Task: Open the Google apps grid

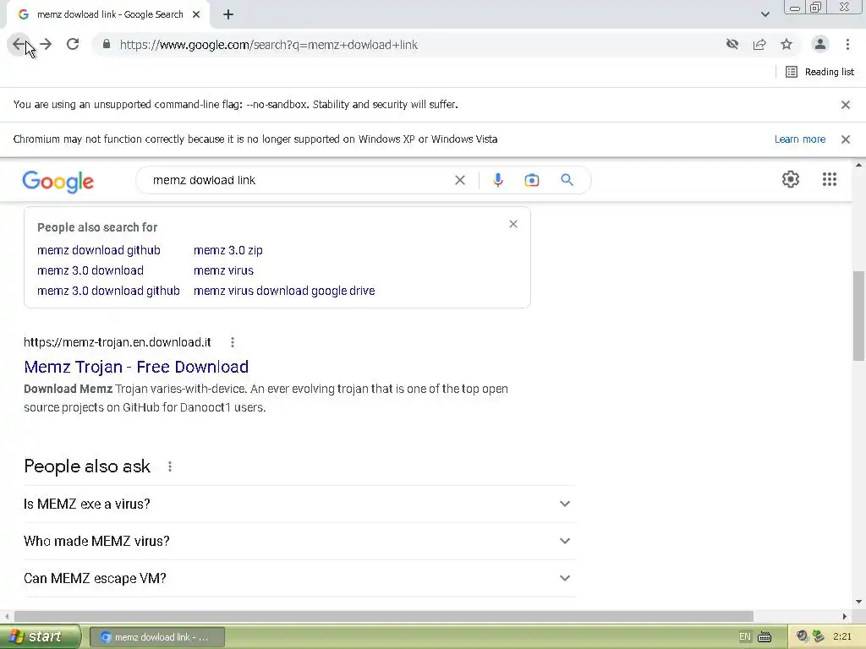Action: click(830, 179)
